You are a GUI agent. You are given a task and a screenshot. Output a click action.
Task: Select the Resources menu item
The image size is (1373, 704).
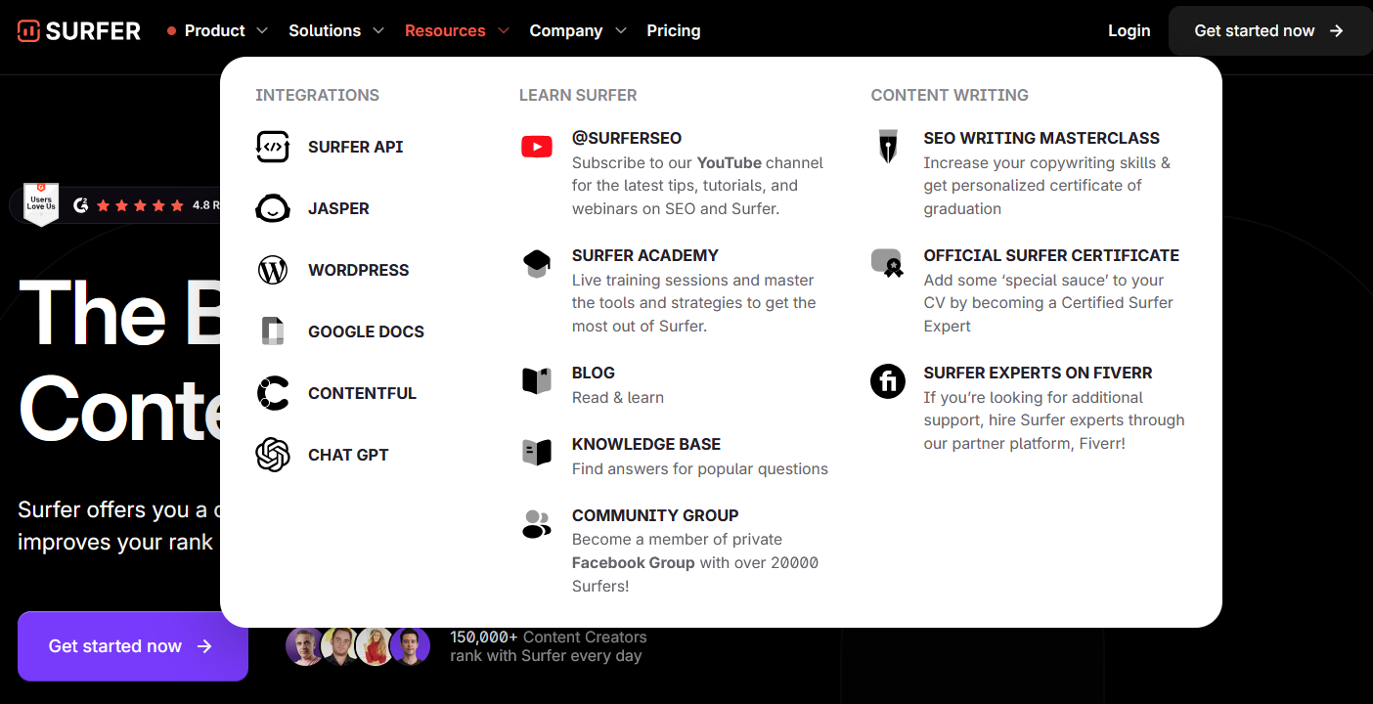point(445,31)
